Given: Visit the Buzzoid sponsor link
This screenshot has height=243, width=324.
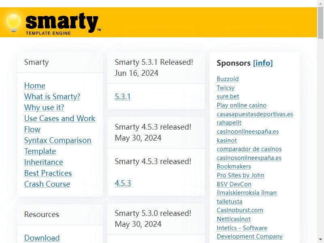Looking at the screenshot, I should click(x=228, y=79).
